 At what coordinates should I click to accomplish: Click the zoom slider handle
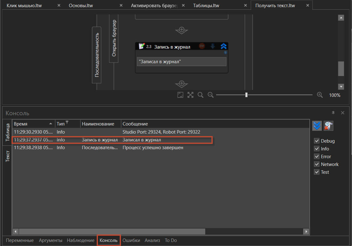(246, 95)
